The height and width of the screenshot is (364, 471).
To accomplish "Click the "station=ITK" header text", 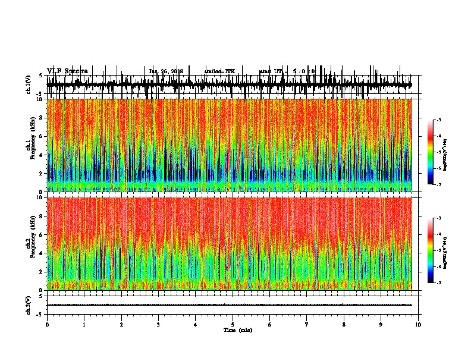I will point(219,71).
